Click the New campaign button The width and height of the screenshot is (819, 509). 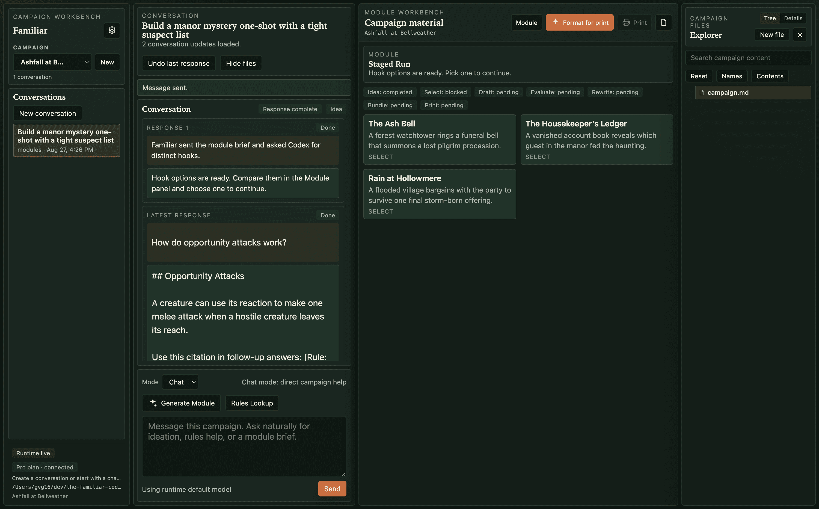coord(107,62)
